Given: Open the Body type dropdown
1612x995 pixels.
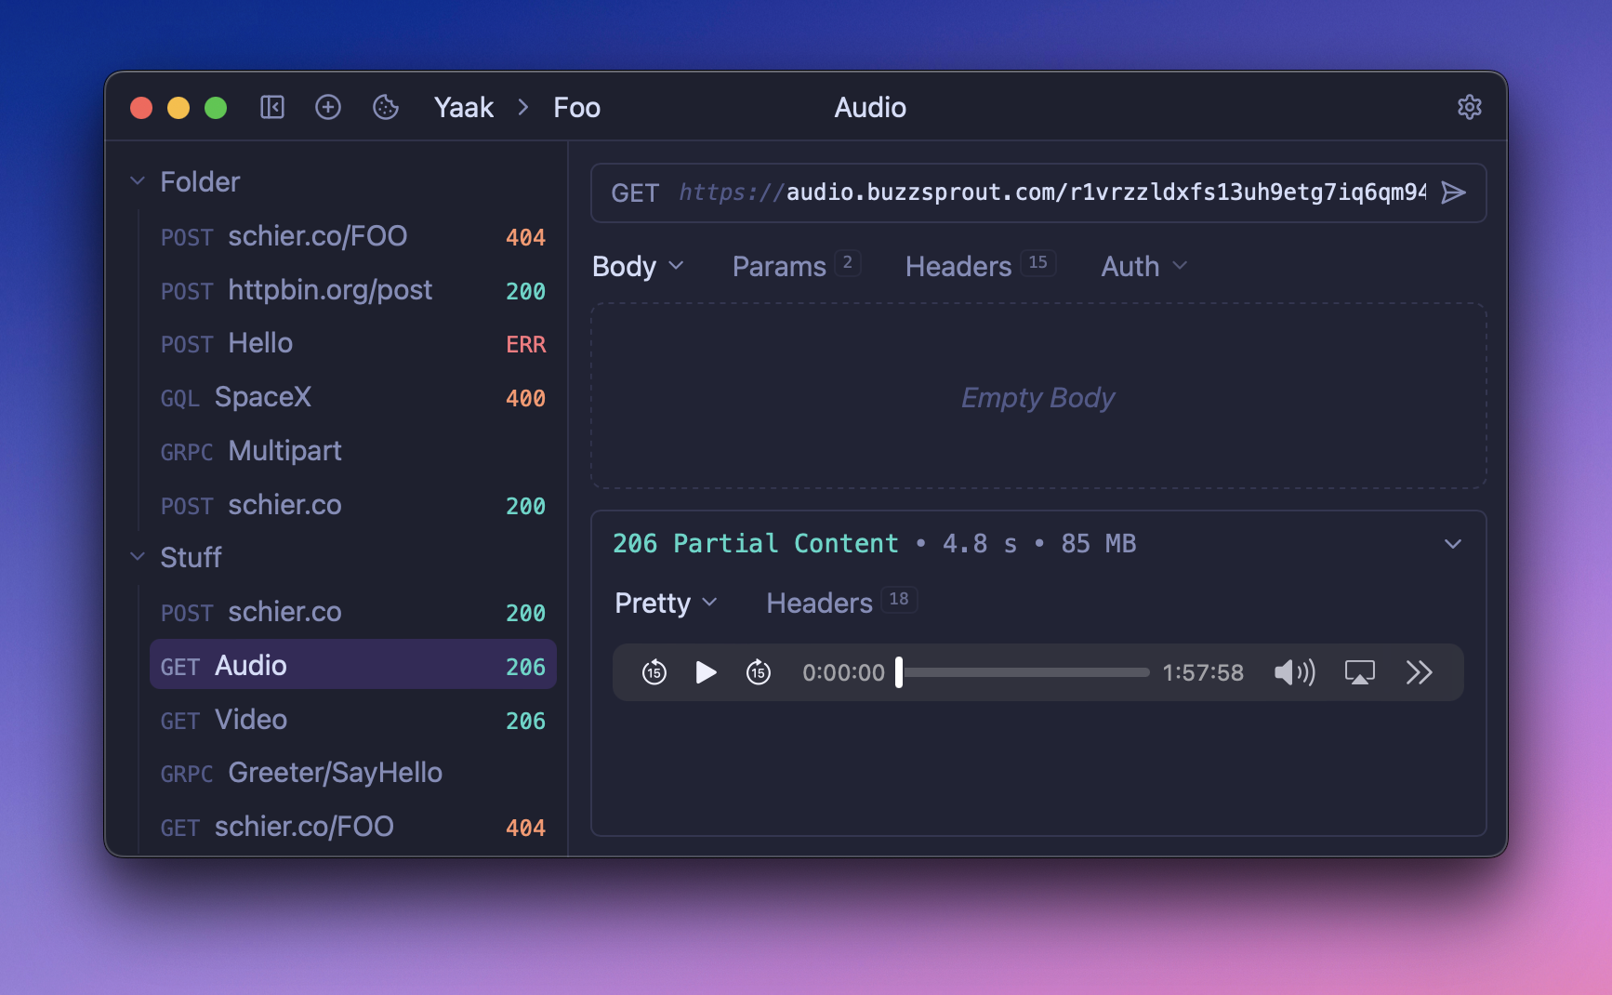Looking at the screenshot, I should coord(639,266).
